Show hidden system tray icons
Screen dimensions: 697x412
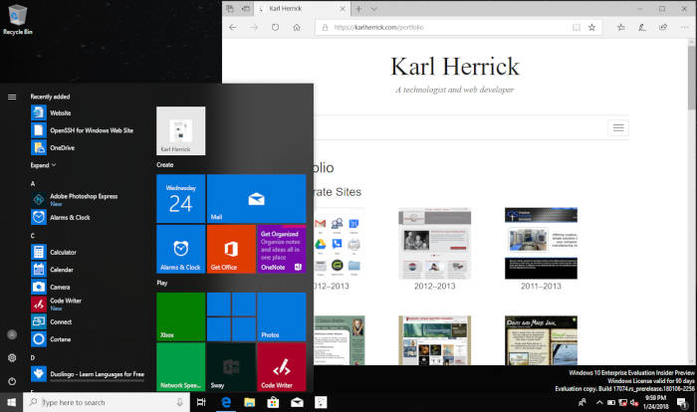[x=599, y=403]
